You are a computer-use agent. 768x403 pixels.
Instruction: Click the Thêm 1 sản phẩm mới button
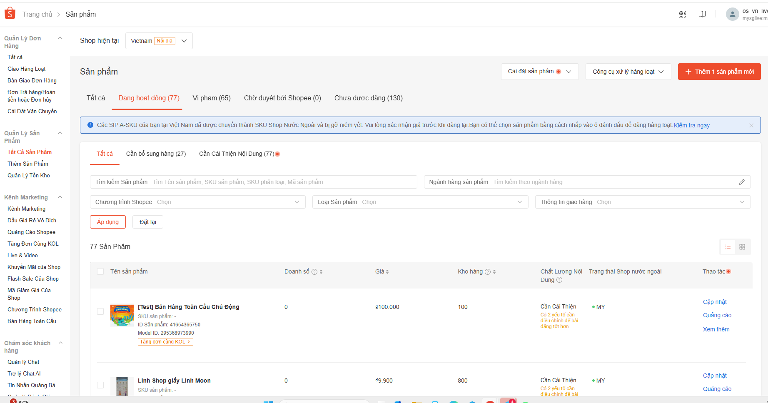click(x=719, y=71)
